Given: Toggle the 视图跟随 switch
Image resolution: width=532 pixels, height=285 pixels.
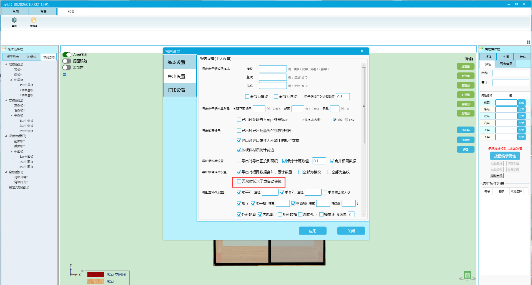Looking at the screenshot, I should click(67, 61).
